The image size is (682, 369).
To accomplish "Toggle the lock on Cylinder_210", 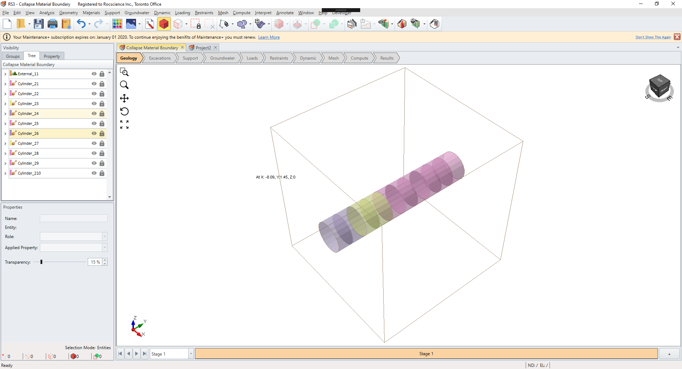I will 102,173.
